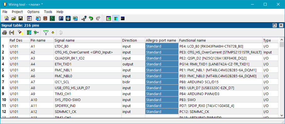This screenshot has height=124, width=285.
Task: Toggle the black console view button
Action: (123, 18)
